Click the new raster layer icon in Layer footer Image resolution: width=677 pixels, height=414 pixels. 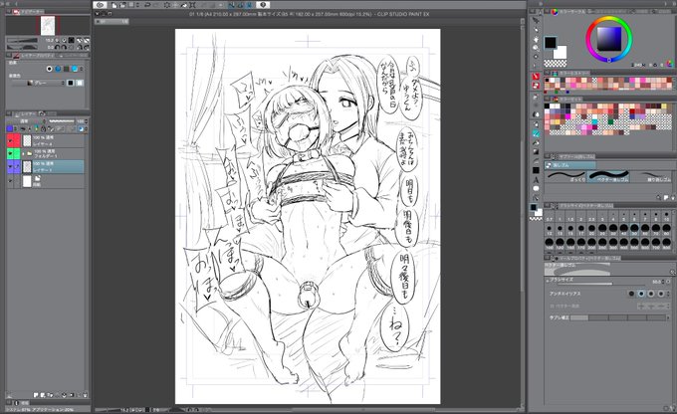[x=36, y=395]
